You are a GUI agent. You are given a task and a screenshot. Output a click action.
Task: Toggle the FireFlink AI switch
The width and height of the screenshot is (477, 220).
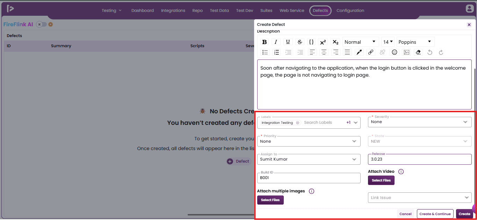(42, 24)
